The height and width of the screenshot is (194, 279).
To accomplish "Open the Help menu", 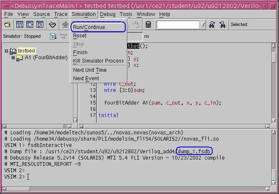I will 165,14.
